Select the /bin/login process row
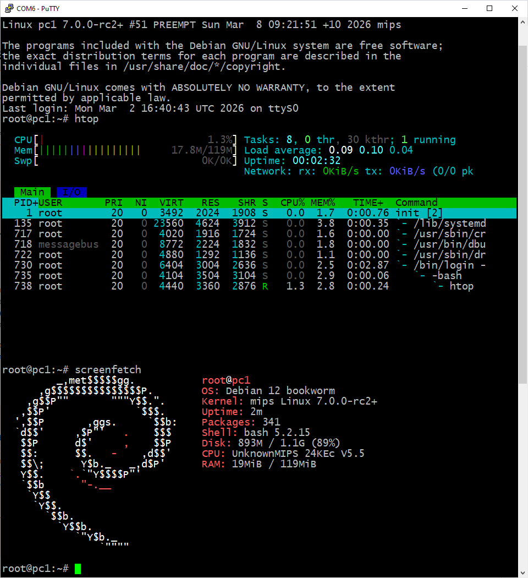Image resolution: width=528 pixels, height=578 pixels. pos(259,265)
